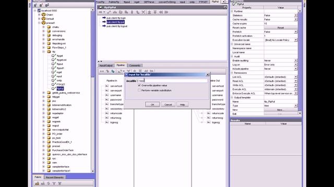Viewport: 334px width, 187px height.
Task: Click the conversions folder icon
Action: pyautogui.click(x=49, y=31)
